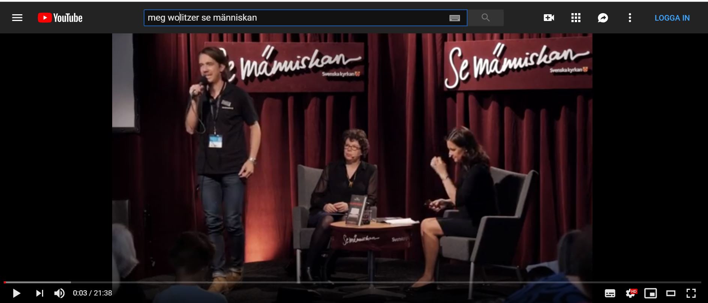Click the YouTube logo to go home

tap(60, 18)
